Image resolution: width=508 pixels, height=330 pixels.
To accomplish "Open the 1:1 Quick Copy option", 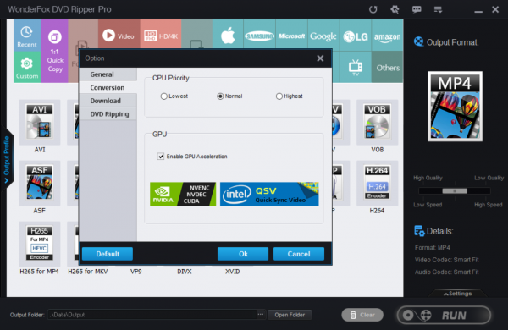I will click(x=55, y=51).
